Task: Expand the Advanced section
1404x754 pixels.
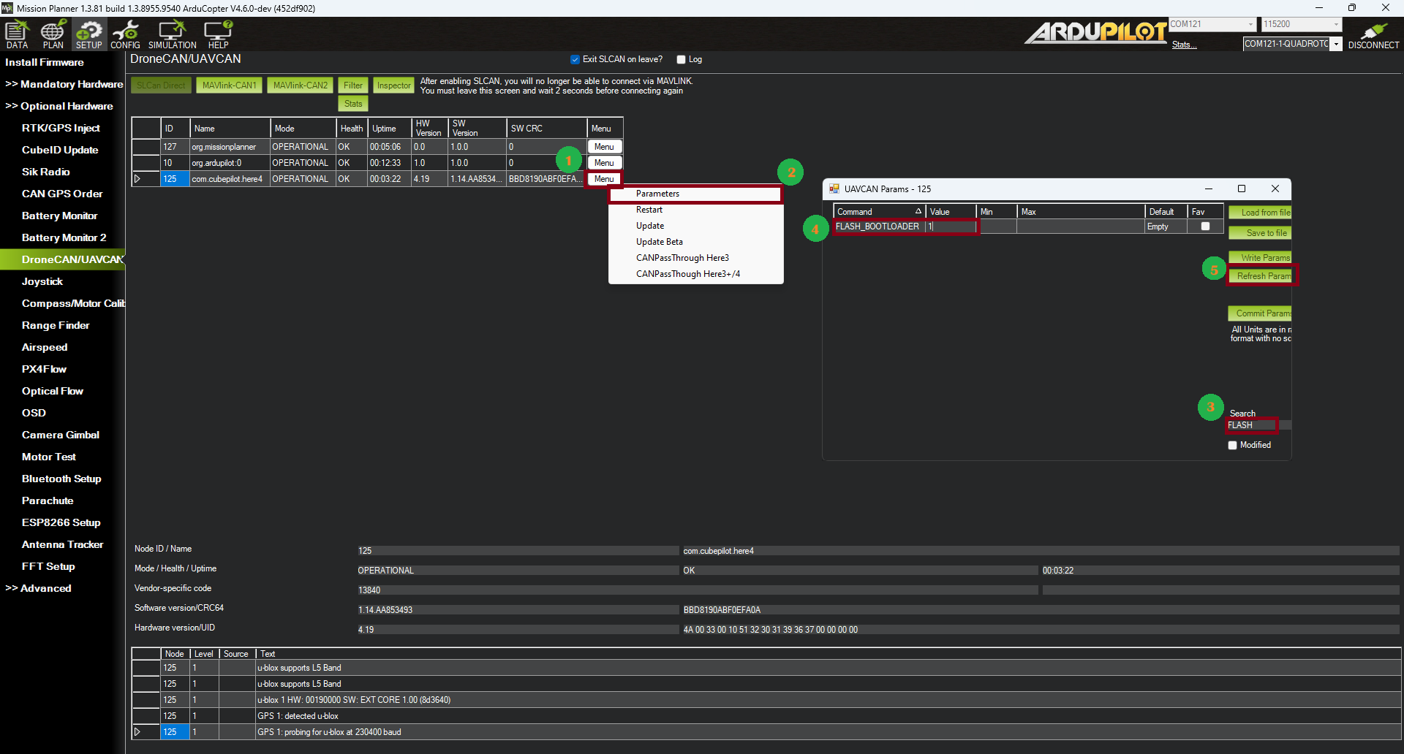Action: coord(38,588)
